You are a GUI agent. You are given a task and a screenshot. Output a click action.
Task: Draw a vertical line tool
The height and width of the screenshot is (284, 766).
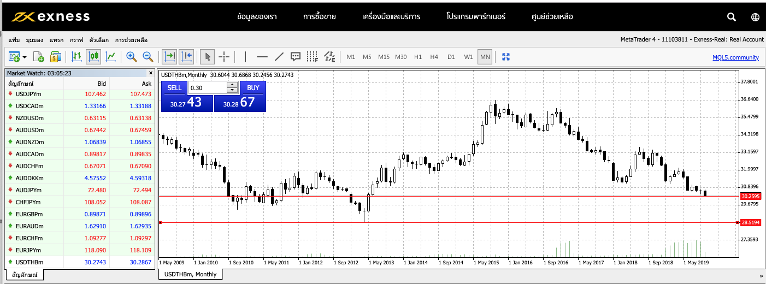pyautogui.click(x=245, y=56)
